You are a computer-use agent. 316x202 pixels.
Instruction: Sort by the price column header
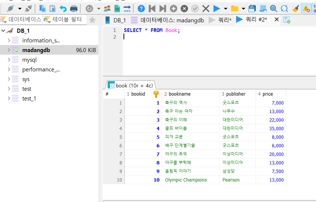point(271,94)
